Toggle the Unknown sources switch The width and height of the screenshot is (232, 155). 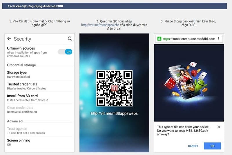pos(65,52)
